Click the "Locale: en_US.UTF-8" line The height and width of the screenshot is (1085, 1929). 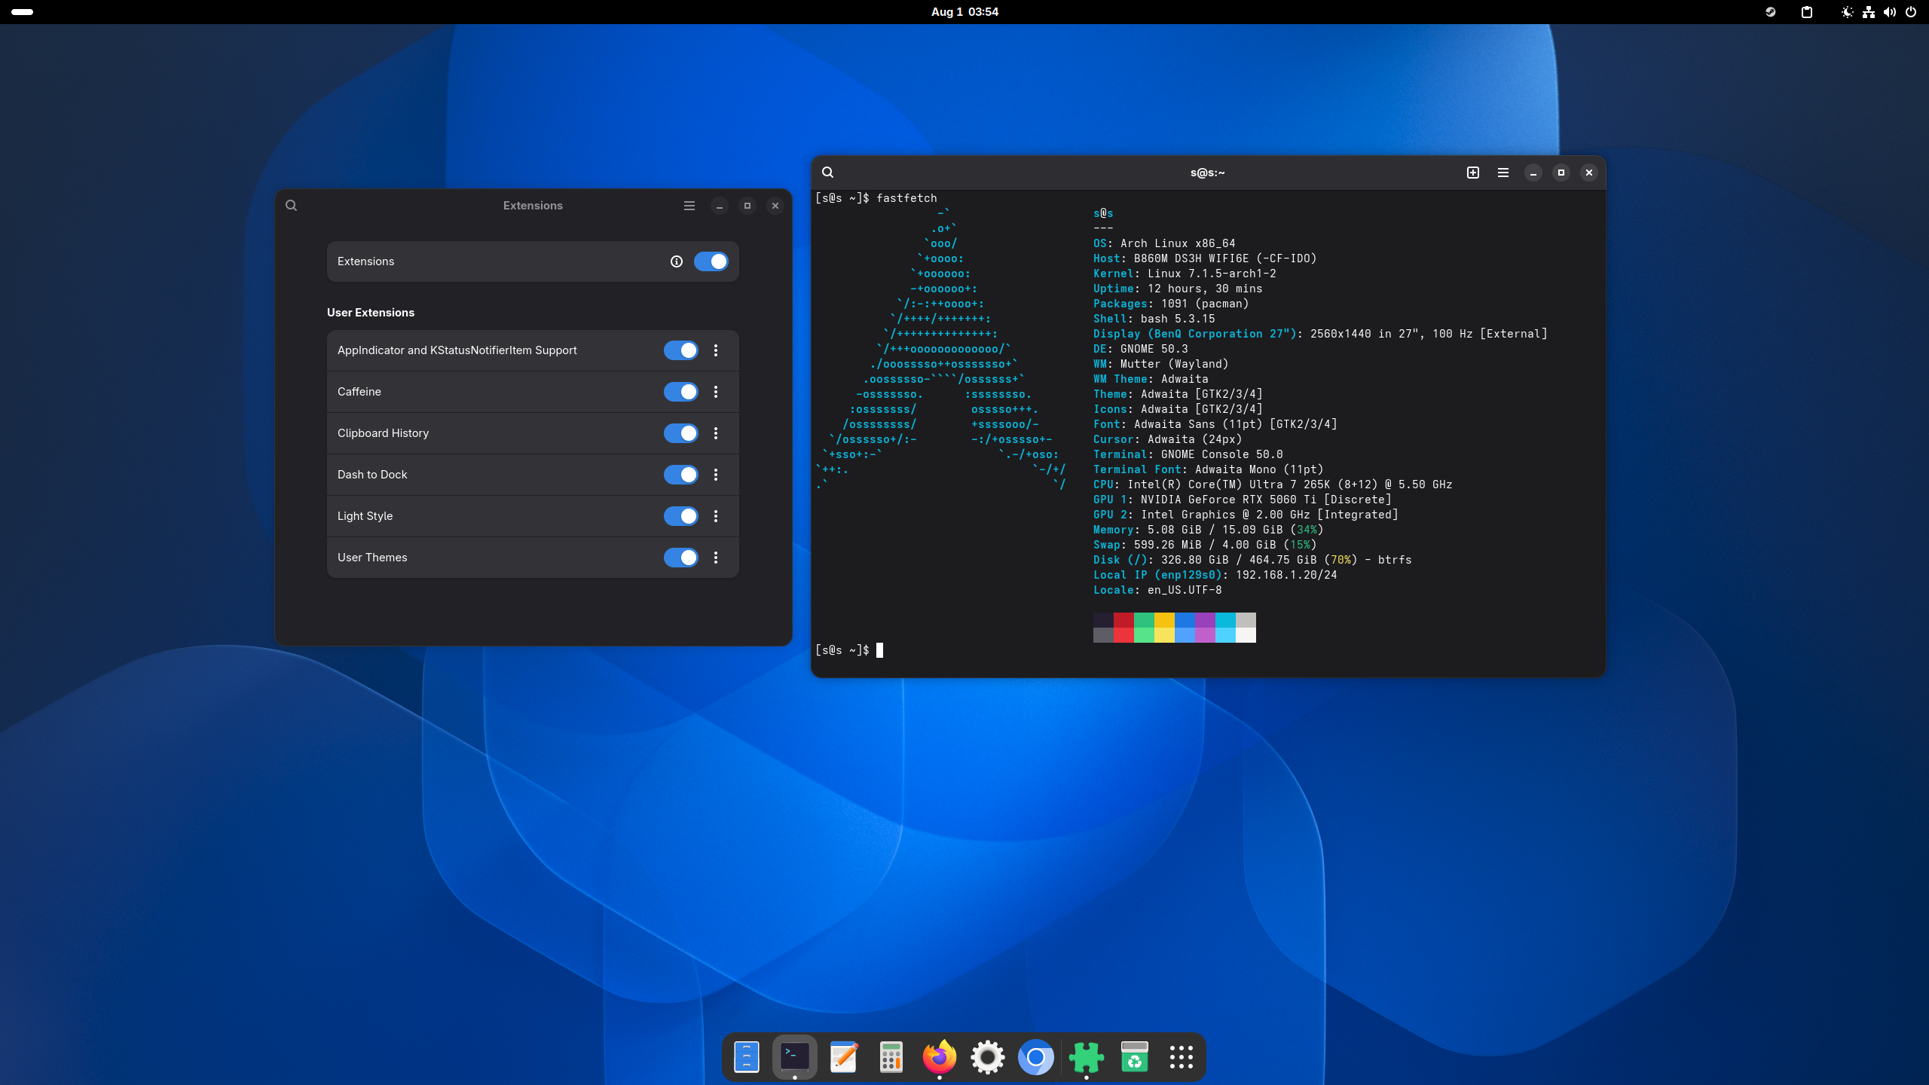click(1157, 590)
